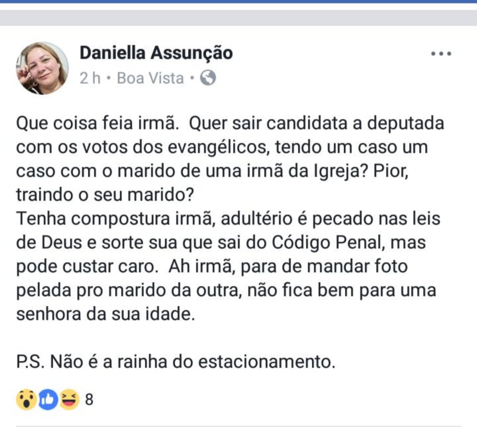Click the '2 h' post timestamp
This screenshot has width=477, height=430.
click(x=90, y=78)
